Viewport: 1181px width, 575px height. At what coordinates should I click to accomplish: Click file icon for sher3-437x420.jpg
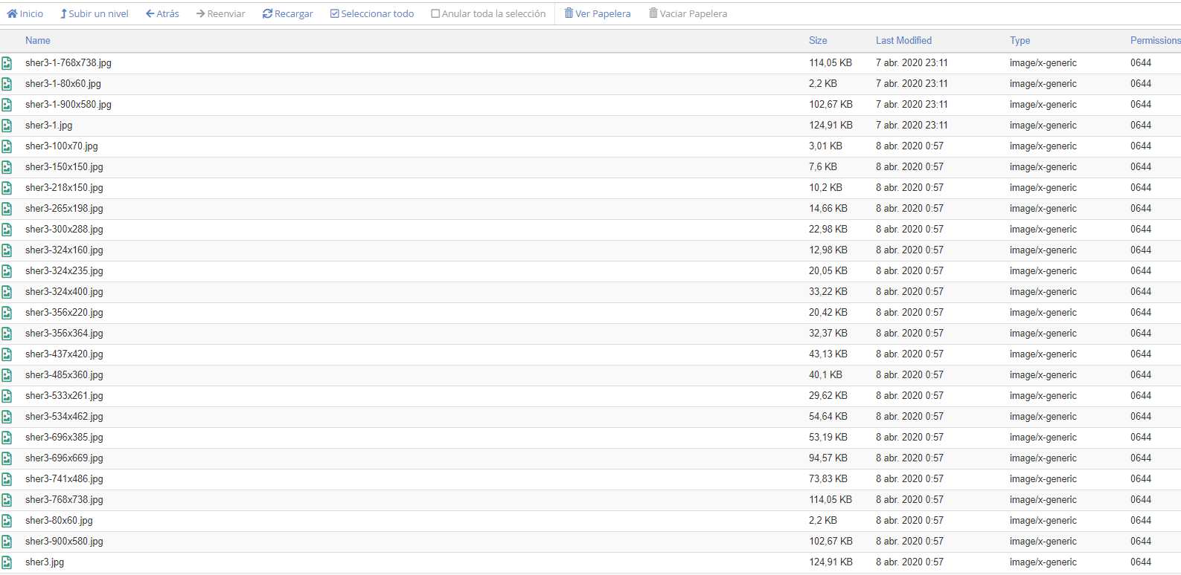[7, 354]
